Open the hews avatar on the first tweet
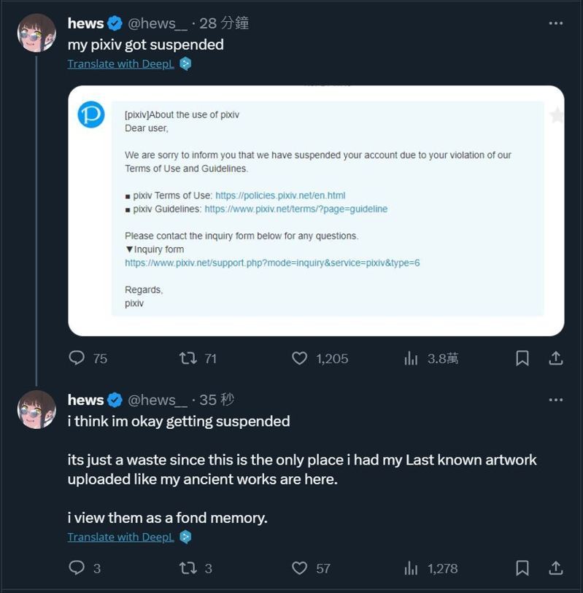583x593 pixels. pos(36,33)
